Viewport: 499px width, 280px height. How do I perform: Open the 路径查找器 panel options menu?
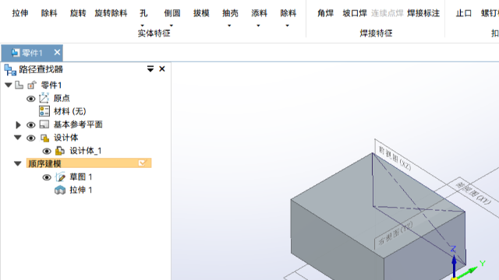coord(150,69)
